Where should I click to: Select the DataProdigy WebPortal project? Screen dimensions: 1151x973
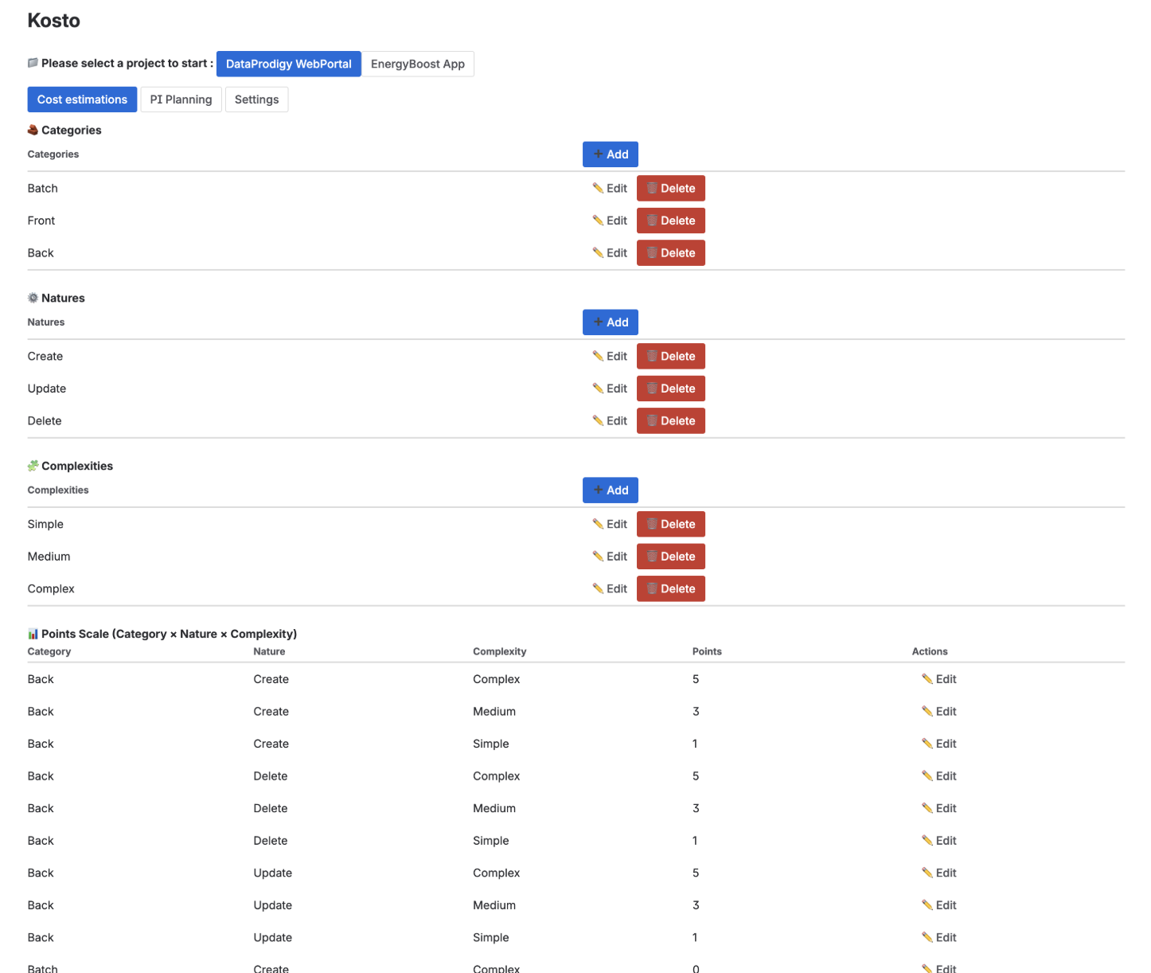(288, 64)
